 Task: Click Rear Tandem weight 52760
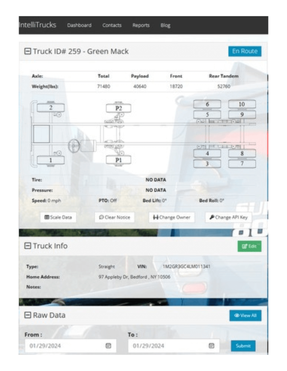[x=224, y=86]
